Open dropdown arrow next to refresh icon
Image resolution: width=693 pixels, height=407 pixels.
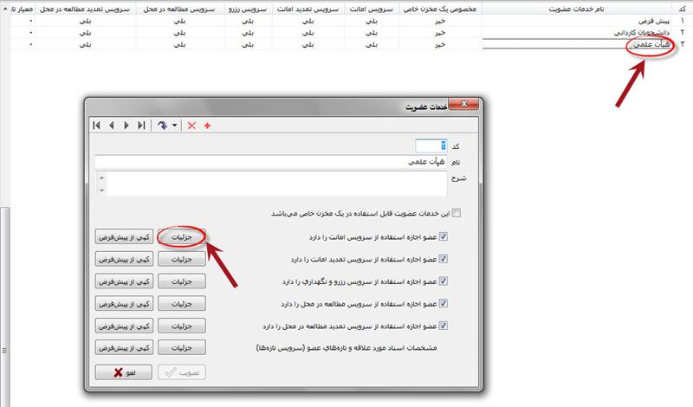[174, 125]
